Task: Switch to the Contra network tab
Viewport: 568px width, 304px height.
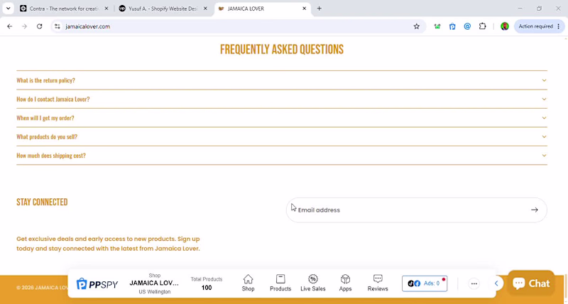Action: pos(64,9)
